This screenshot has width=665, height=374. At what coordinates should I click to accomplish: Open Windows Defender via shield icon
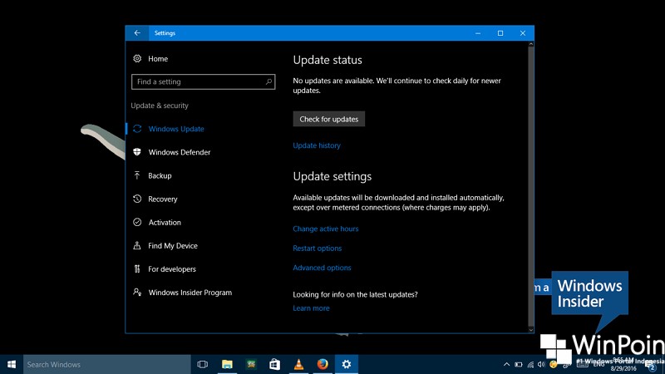[137, 152]
